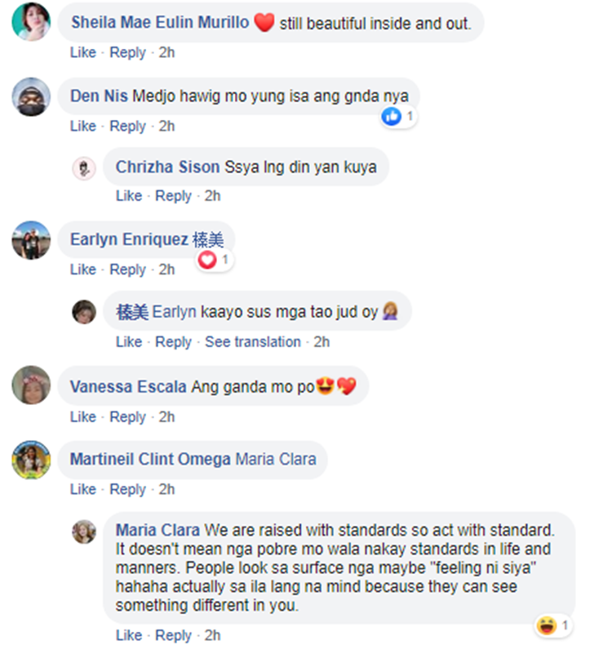Click Den Nis's avatar photo

[x=31, y=97]
